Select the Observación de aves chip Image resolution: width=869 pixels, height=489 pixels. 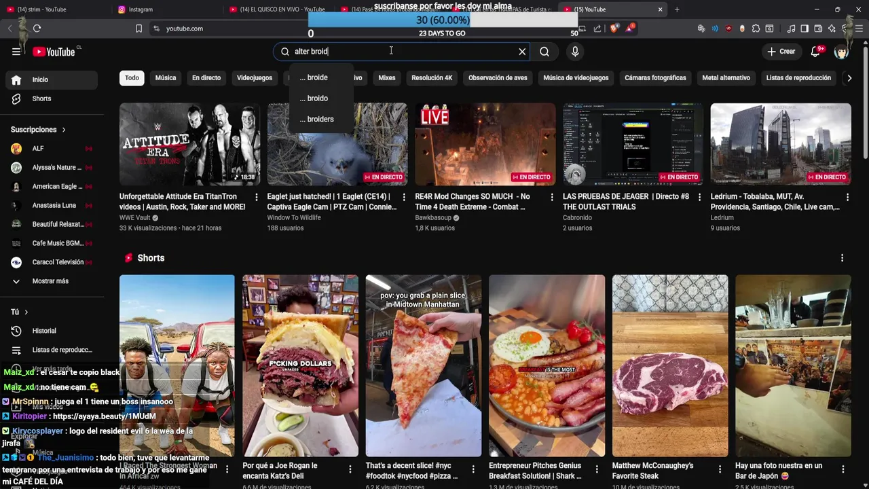[498, 78]
